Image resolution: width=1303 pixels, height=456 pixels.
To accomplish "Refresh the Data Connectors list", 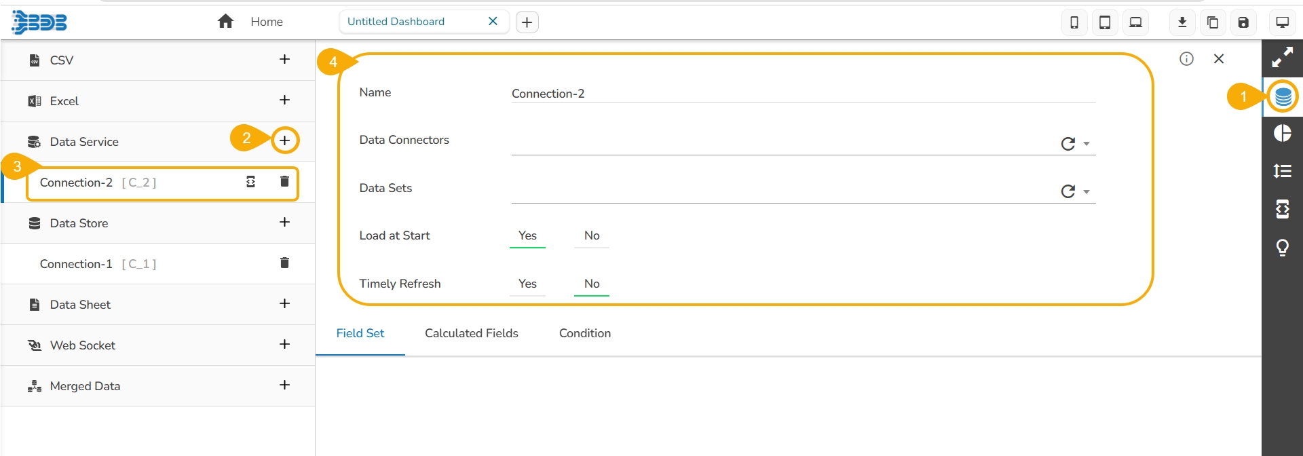I will (1068, 144).
